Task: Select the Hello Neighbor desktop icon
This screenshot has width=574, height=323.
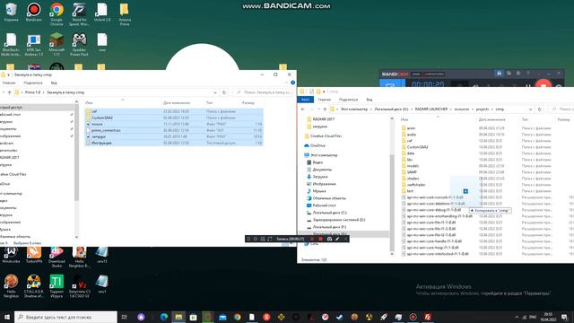Action: [x=11, y=285]
